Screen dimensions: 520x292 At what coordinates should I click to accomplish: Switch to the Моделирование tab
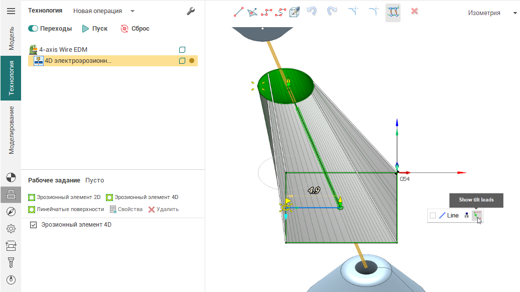(11, 130)
